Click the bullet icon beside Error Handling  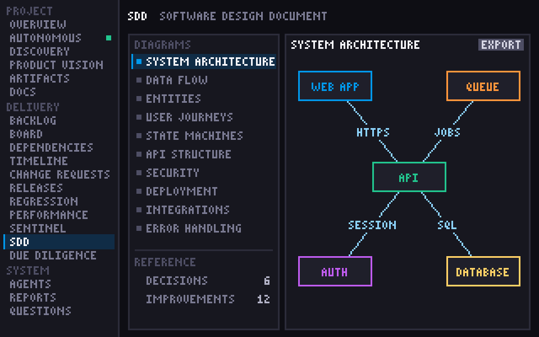pyautogui.click(x=139, y=229)
